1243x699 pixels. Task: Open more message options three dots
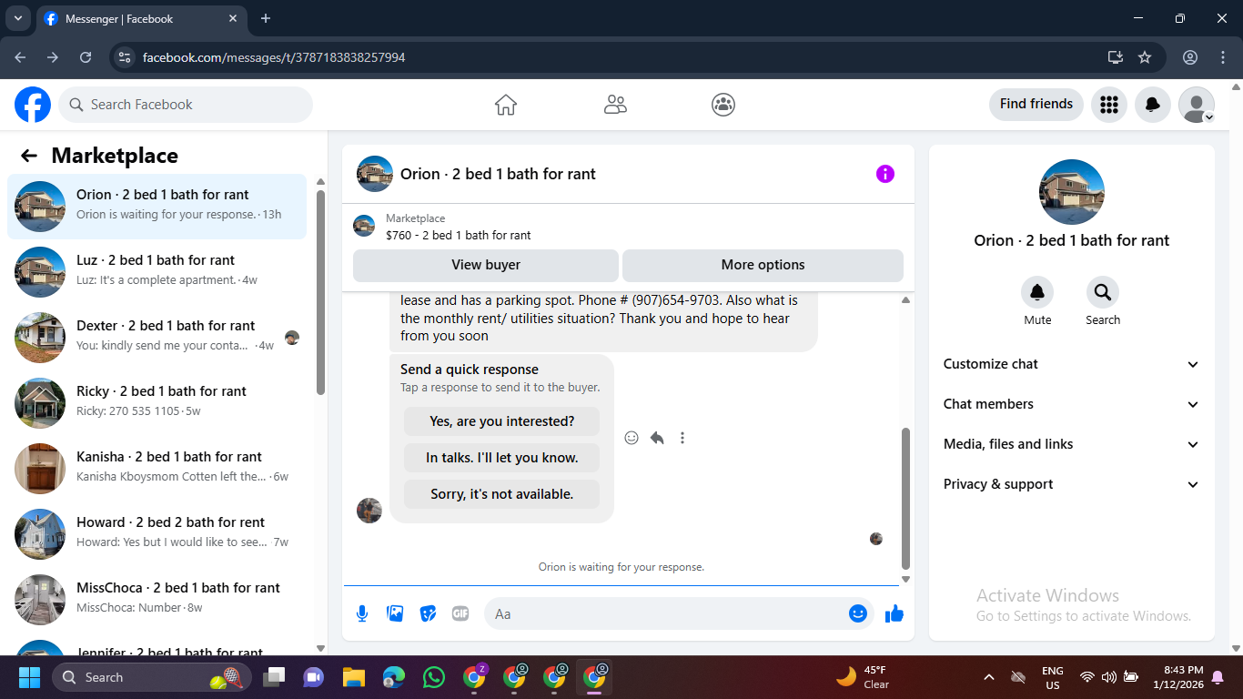click(x=682, y=438)
